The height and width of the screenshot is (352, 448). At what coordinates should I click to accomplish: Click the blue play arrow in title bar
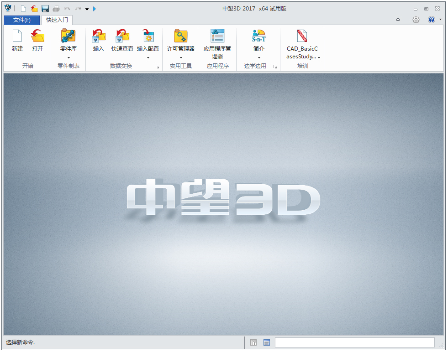(95, 9)
